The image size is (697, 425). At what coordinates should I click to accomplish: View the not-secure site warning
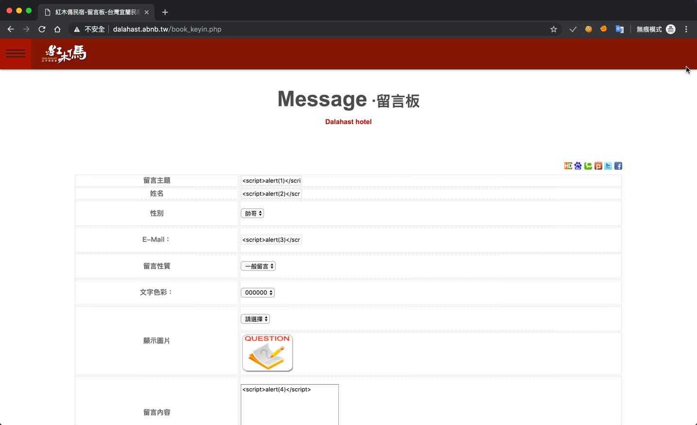click(x=77, y=30)
